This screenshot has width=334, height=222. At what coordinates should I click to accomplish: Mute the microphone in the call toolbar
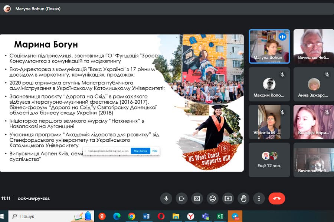point(166,198)
